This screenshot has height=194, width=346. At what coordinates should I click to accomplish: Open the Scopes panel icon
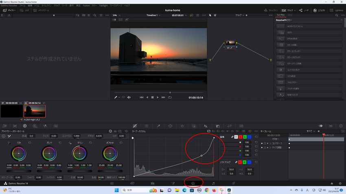point(331,126)
